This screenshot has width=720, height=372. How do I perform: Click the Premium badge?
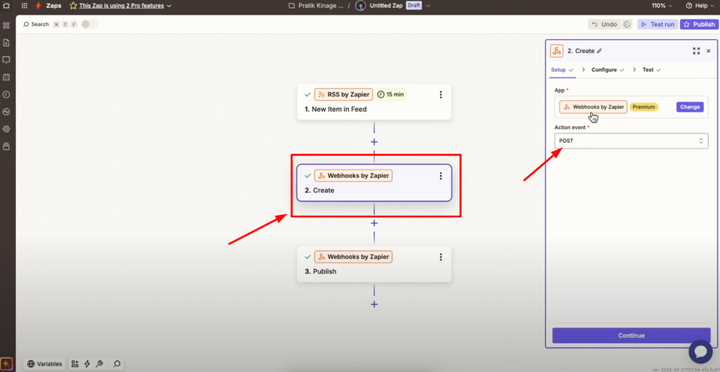(643, 107)
